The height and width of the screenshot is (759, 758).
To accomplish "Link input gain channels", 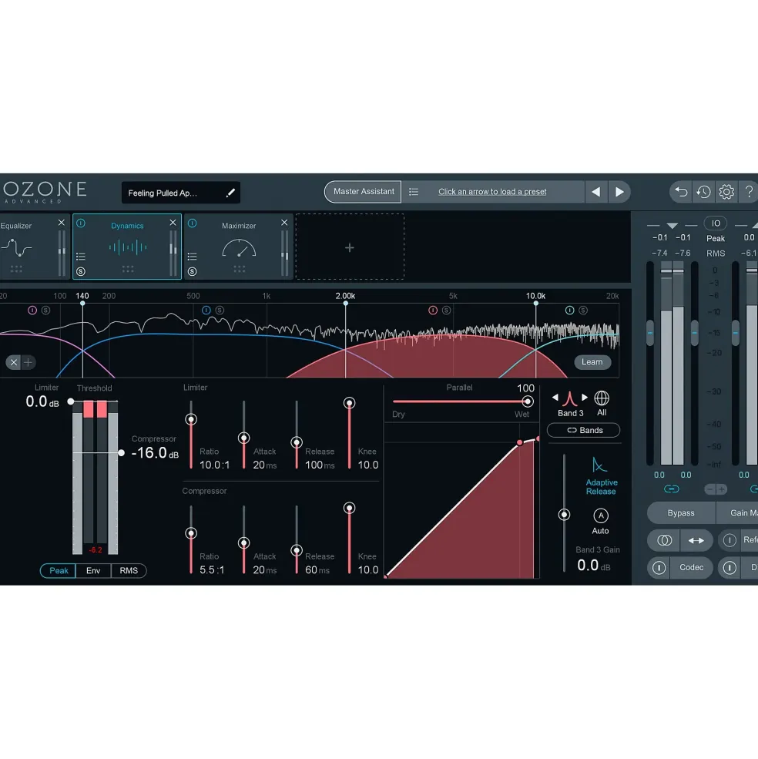I will (672, 489).
